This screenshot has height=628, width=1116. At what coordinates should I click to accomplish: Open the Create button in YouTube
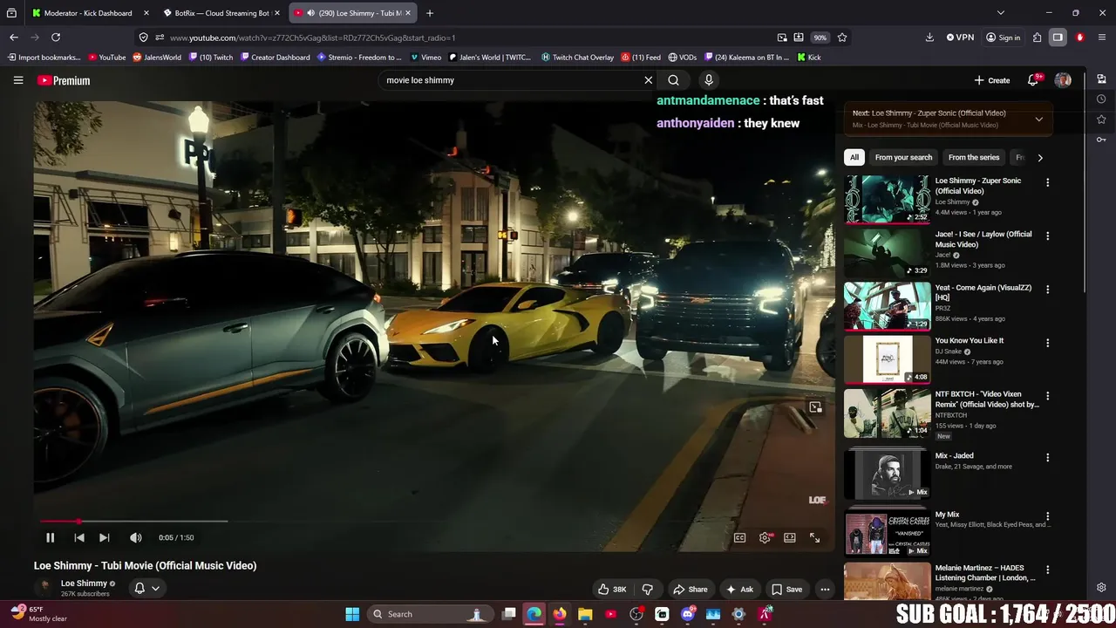[992, 80]
